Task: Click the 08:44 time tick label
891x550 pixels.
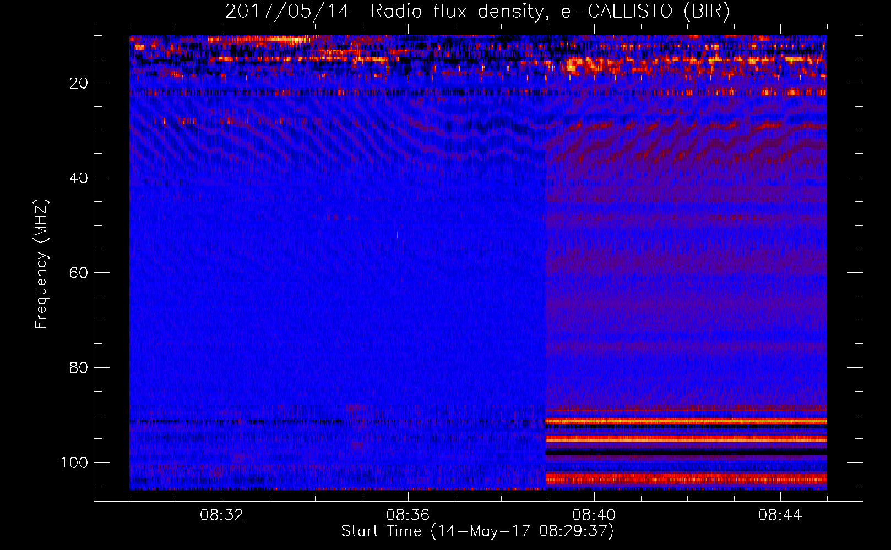Action: pyautogui.click(x=780, y=515)
